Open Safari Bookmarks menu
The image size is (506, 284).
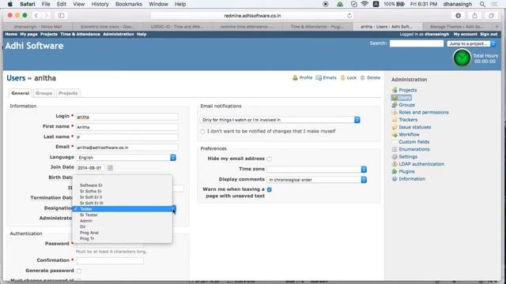click(128, 4)
